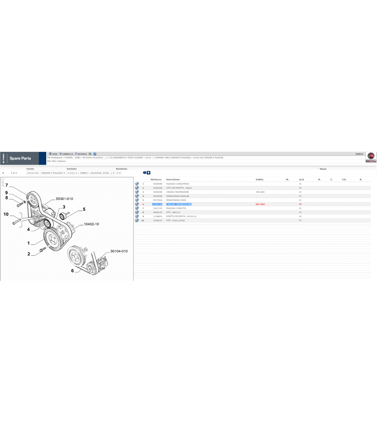Expand the Menù dropdown

tap(322, 169)
